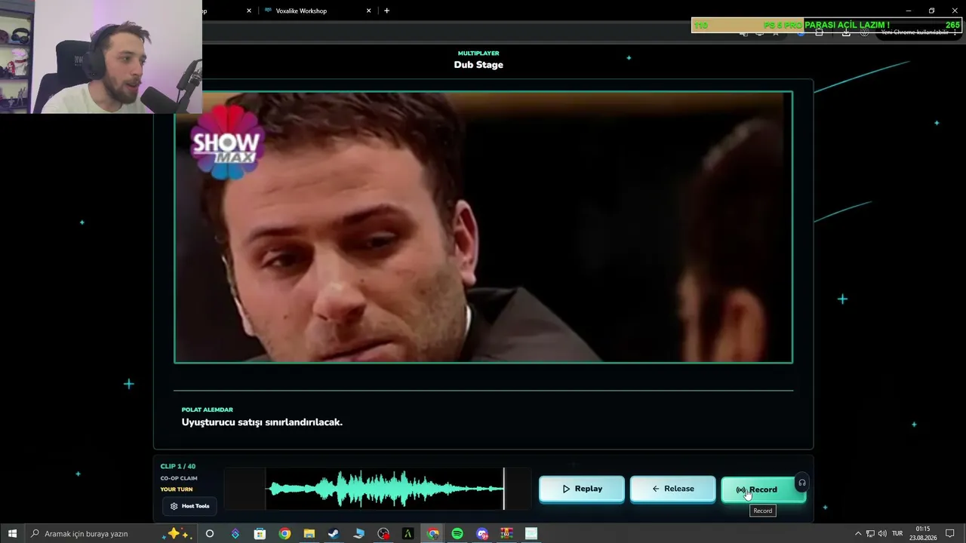Open Host Tools settings

(x=190, y=506)
